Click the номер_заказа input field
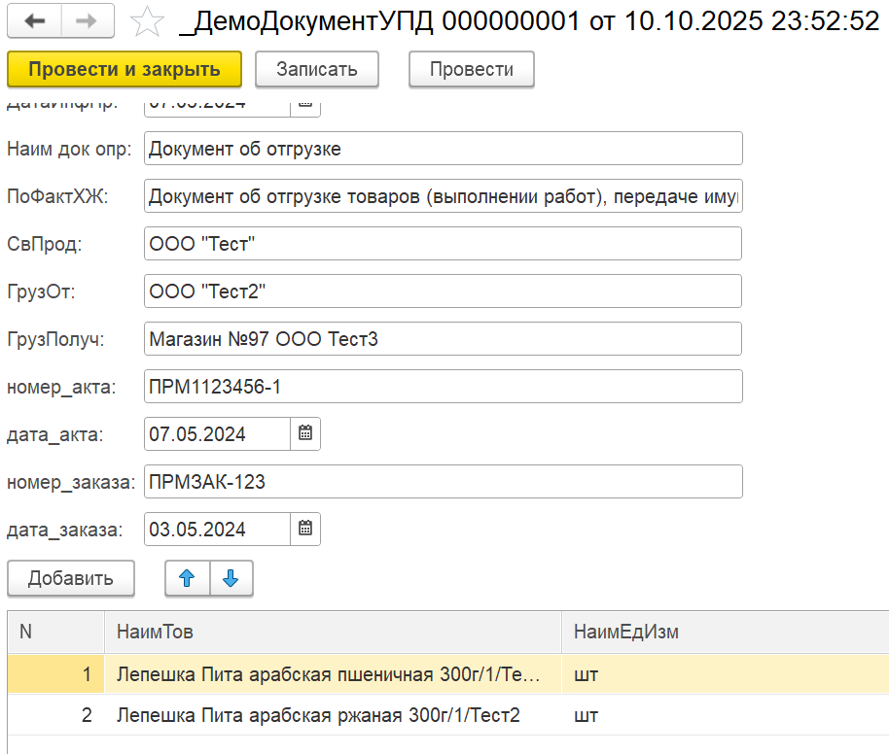This screenshot has height=754, width=889. tap(443, 481)
